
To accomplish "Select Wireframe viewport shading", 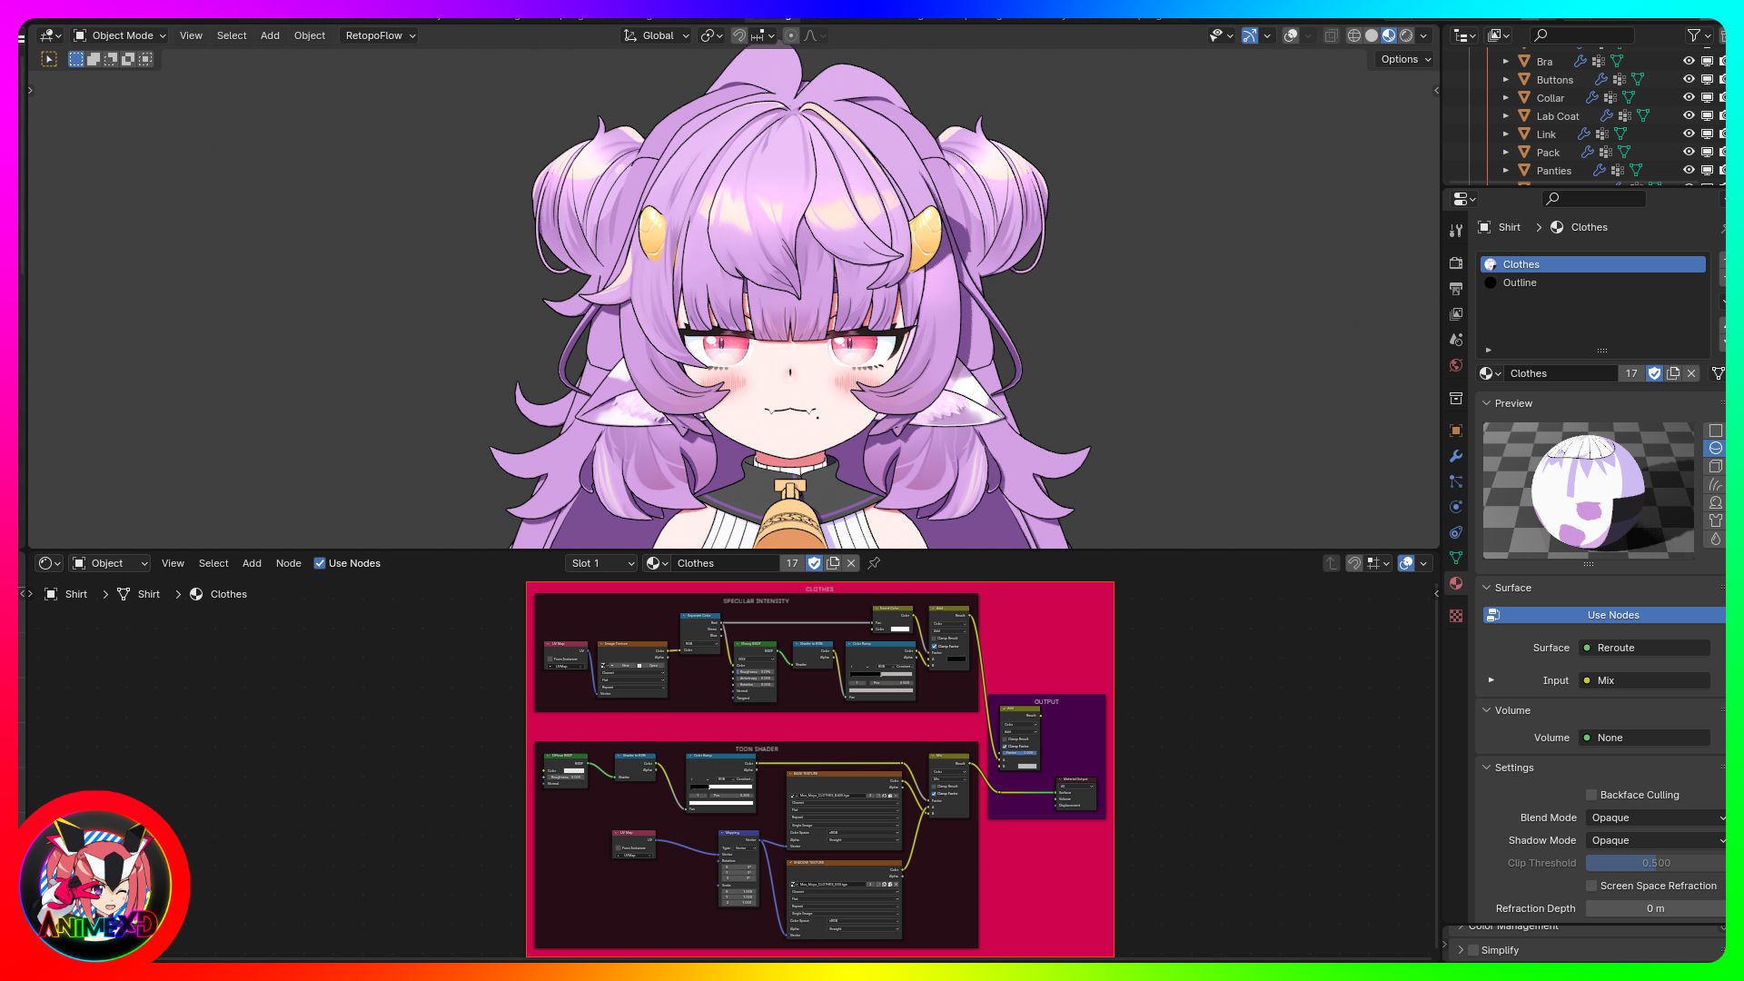I will click(x=1353, y=35).
